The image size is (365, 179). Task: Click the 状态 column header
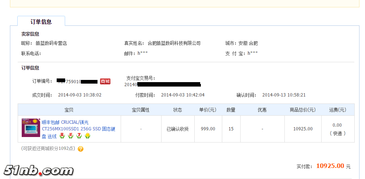pos(178,110)
